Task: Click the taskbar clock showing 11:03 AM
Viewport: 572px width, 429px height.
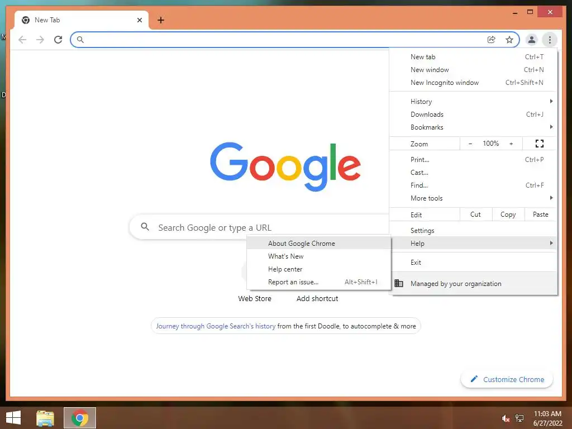Action: [547, 414]
